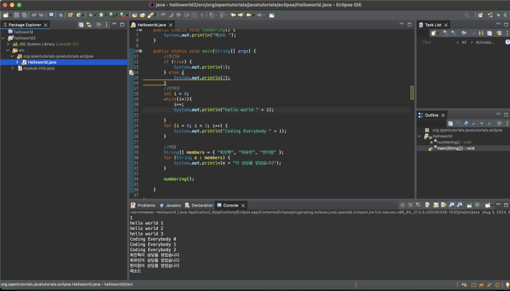
Task: Collapse the helloworld2 project node
Action: pos(3,38)
